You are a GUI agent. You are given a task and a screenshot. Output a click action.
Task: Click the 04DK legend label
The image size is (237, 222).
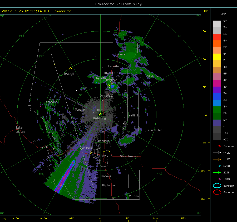pos(226,153)
